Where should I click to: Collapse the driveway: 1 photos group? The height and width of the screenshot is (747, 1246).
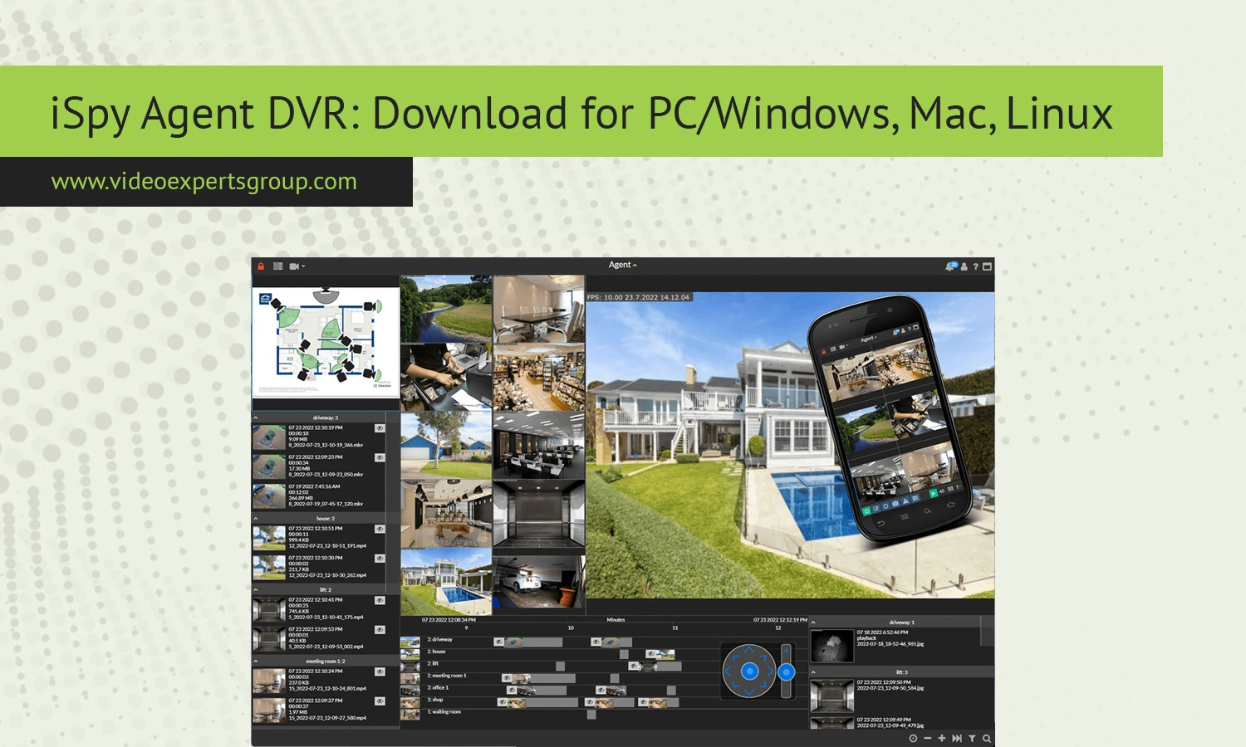[x=814, y=622]
